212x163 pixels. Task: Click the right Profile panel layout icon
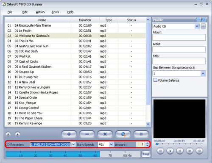click(x=204, y=19)
